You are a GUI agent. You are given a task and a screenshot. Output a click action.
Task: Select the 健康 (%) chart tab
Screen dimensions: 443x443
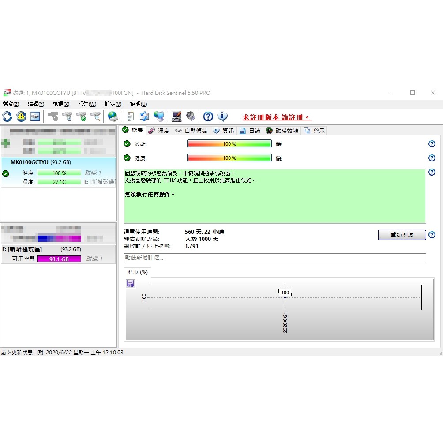click(x=138, y=272)
